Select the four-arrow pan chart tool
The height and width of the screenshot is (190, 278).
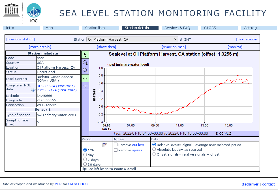click(85, 86)
